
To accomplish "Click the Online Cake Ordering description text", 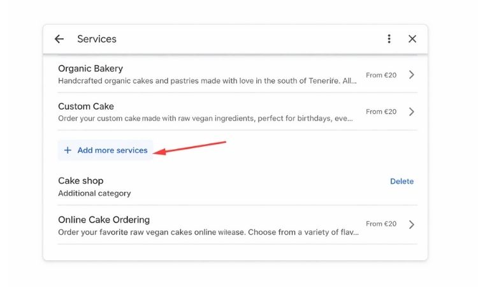I will (x=207, y=232).
